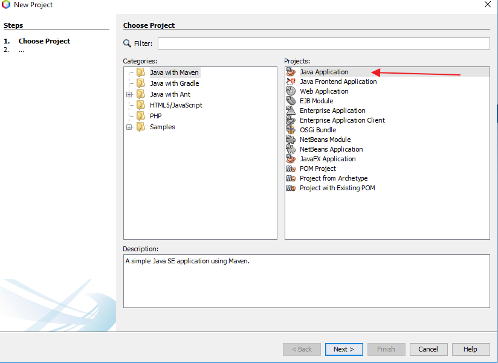The image size is (498, 363).
Task: Click the Samples folder icon
Action: tap(141, 127)
